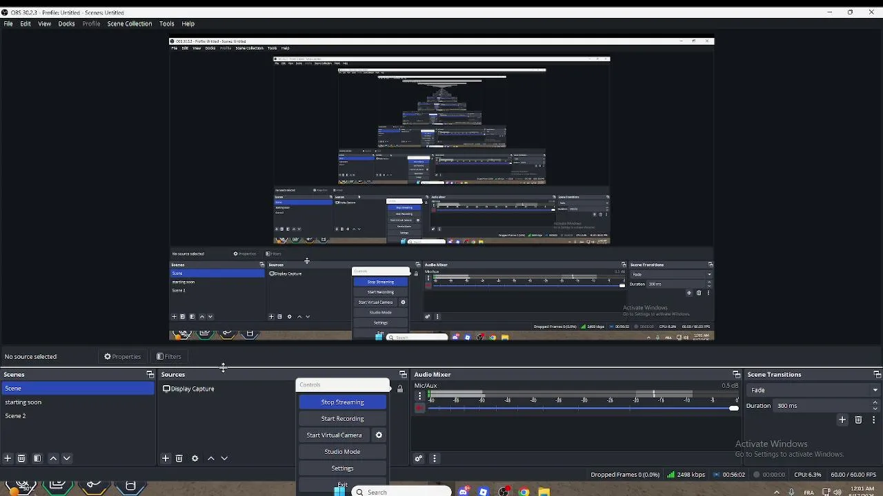This screenshot has width=883, height=496.
Task: Open the View menu
Action: [44, 23]
